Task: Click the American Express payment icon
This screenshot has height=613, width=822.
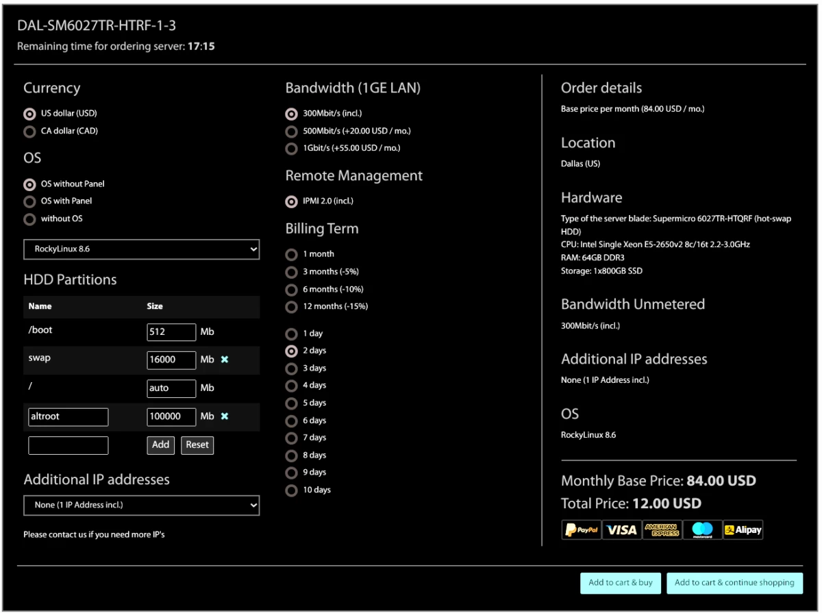Action: 661,529
